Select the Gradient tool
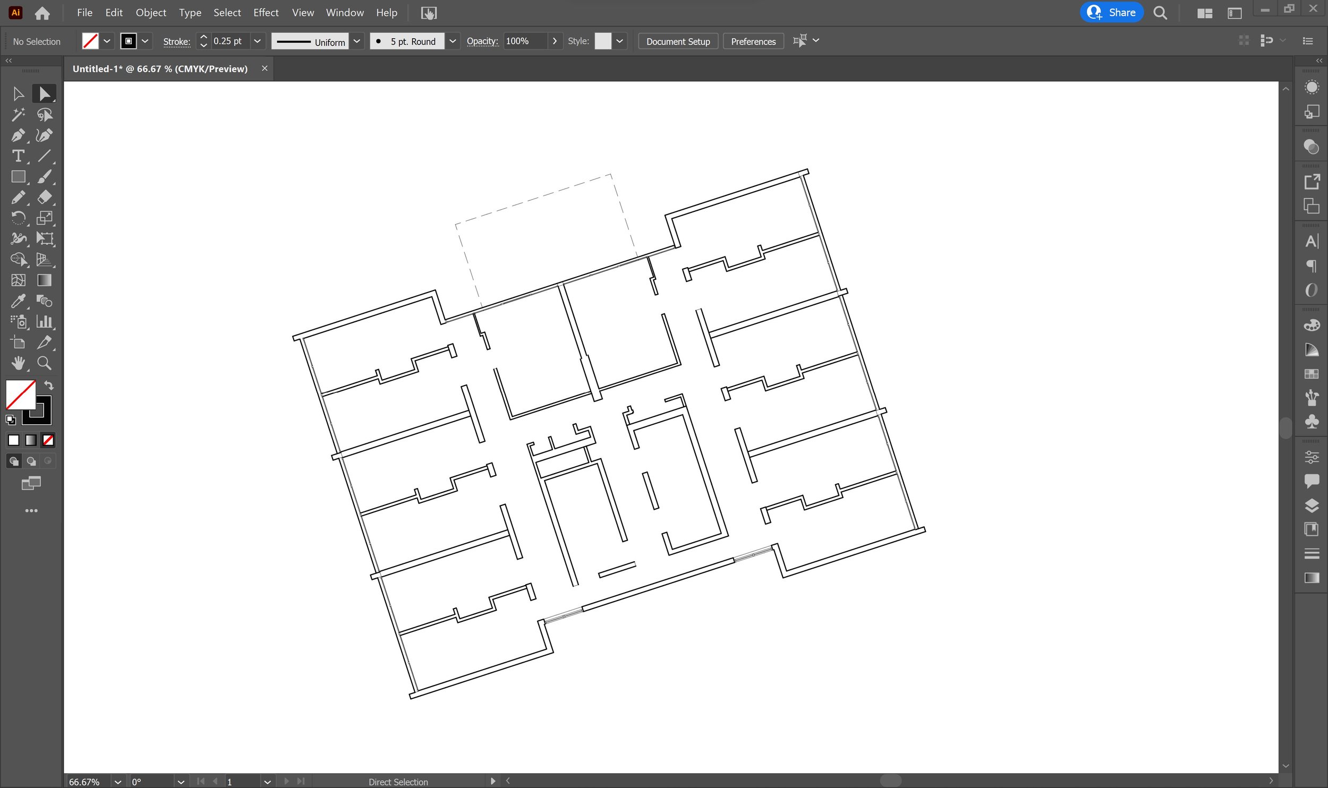Image resolution: width=1328 pixels, height=788 pixels. pos(45,279)
